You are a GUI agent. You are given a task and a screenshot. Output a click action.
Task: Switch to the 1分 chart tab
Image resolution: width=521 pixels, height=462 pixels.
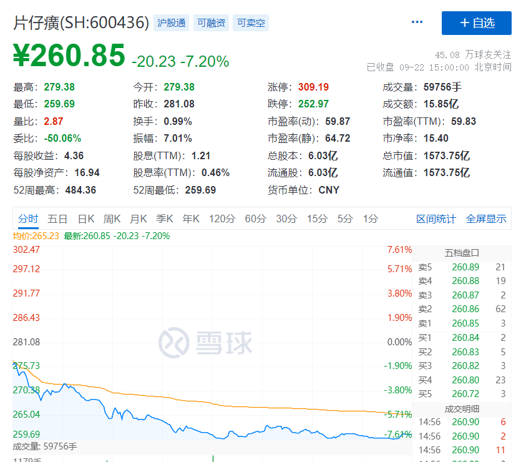pyautogui.click(x=371, y=219)
